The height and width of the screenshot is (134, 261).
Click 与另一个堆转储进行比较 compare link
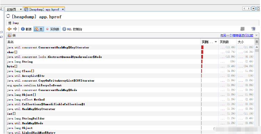click(x=237, y=35)
